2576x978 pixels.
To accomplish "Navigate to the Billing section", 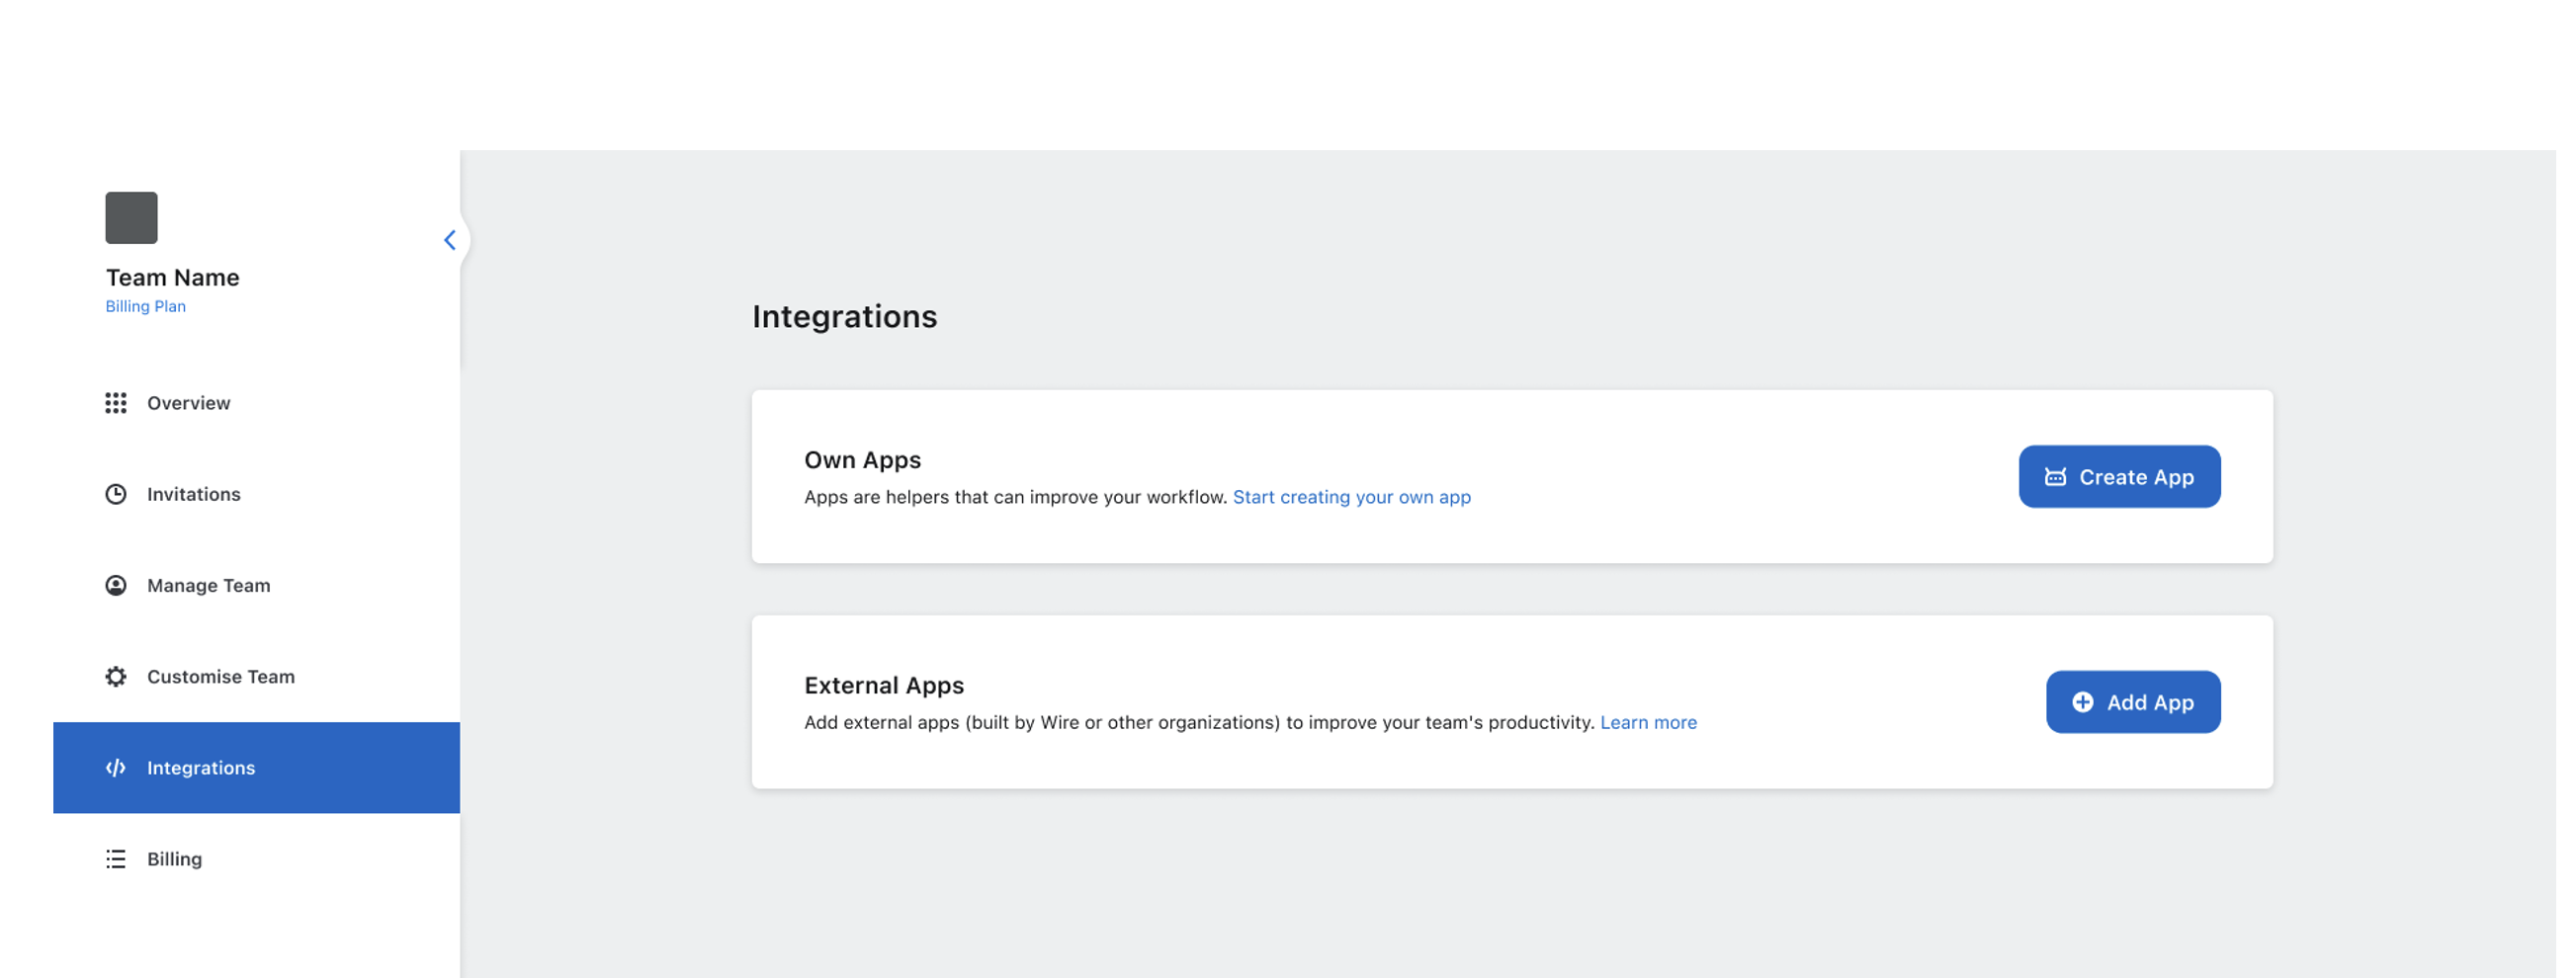I will point(175,858).
